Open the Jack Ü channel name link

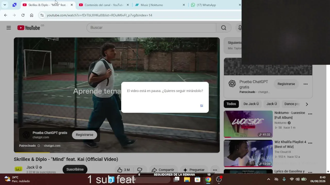point(32,167)
